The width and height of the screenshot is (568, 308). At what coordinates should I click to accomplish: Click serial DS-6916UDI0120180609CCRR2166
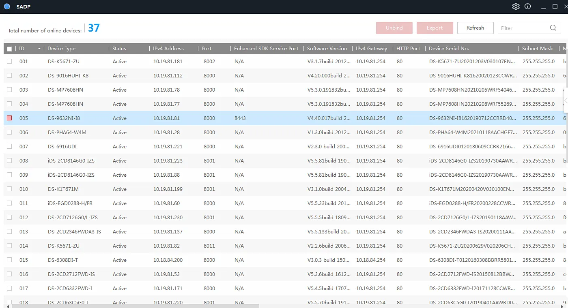click(473, 147)
